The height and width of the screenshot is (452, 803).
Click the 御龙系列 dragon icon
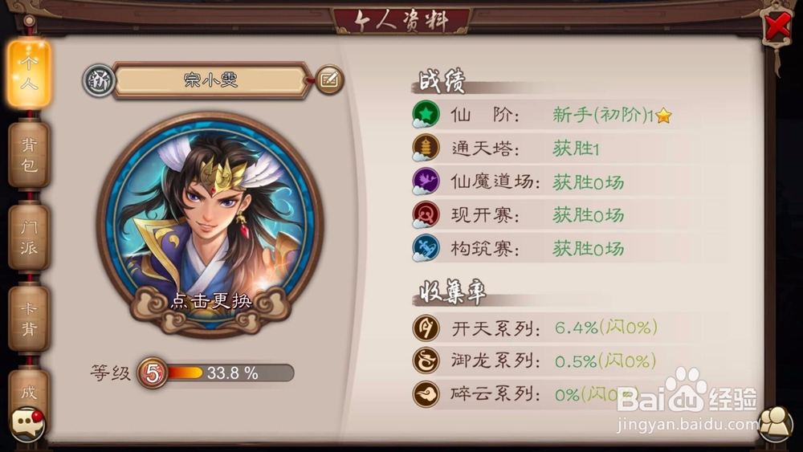click(426, 361)
